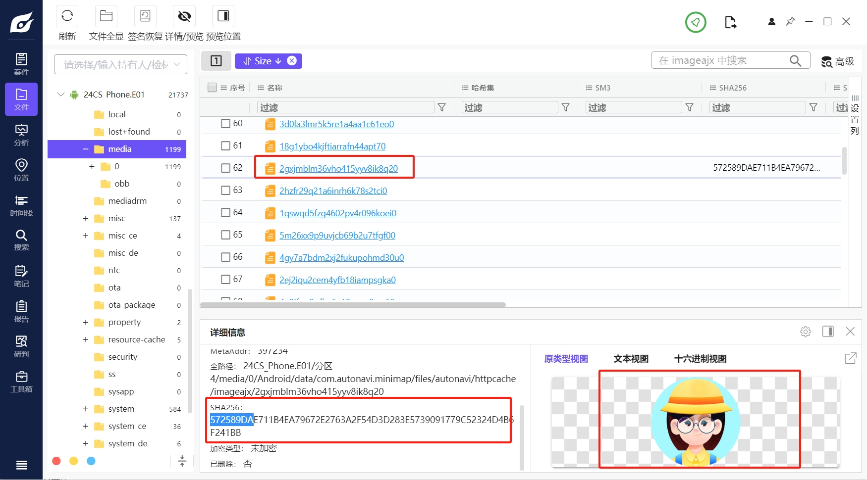Screen dimensions: 867x480
Task: Open 研判 judgement in sidebar
Action: 21,346
